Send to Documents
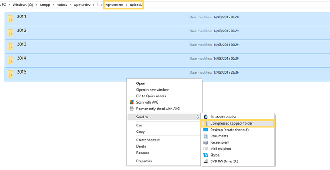The image size is (330, 170). [x=219, y=136]
